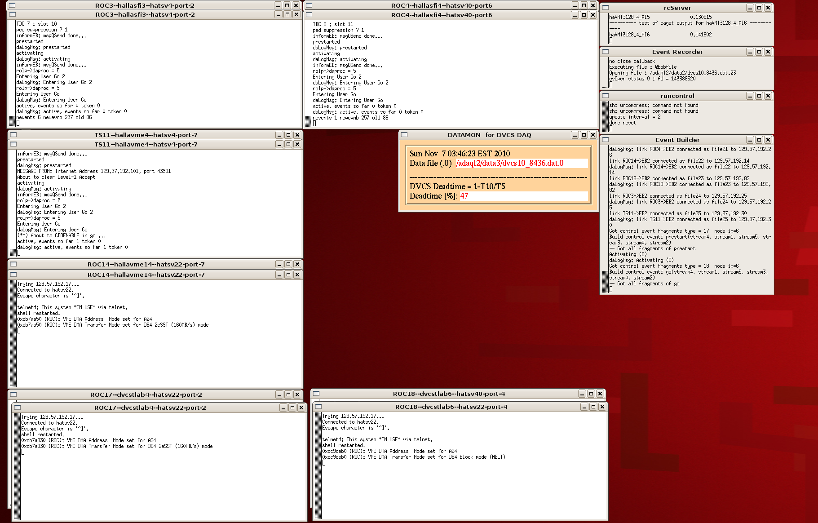818x523 pixels.
Task: Minimize the front ROC17 terminal window
Action: click(283, 408)
